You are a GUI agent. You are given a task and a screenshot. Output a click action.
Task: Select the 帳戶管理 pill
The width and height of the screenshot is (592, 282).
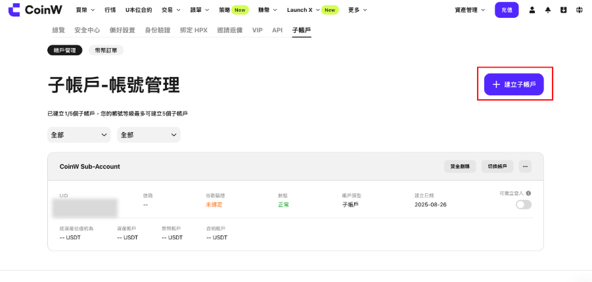click(65, 50)
